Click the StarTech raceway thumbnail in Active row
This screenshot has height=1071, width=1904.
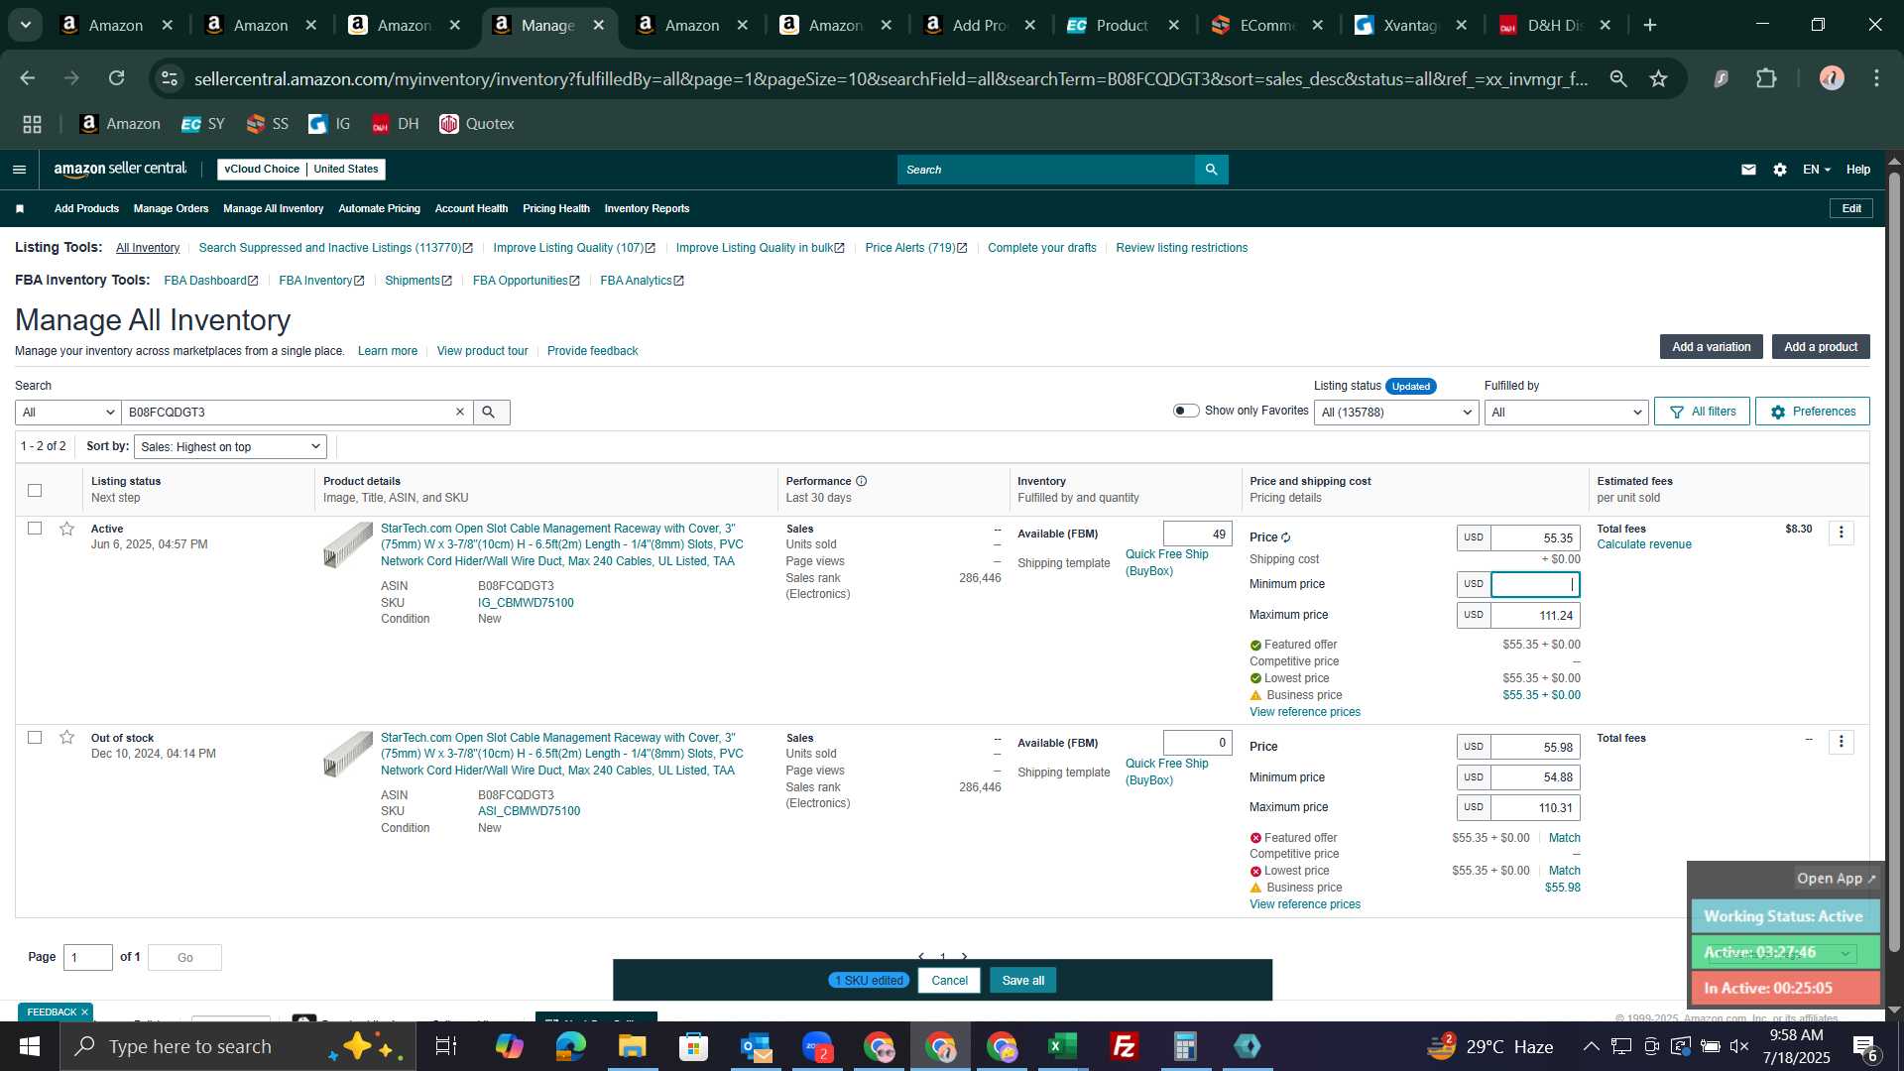tap(348, 544)
